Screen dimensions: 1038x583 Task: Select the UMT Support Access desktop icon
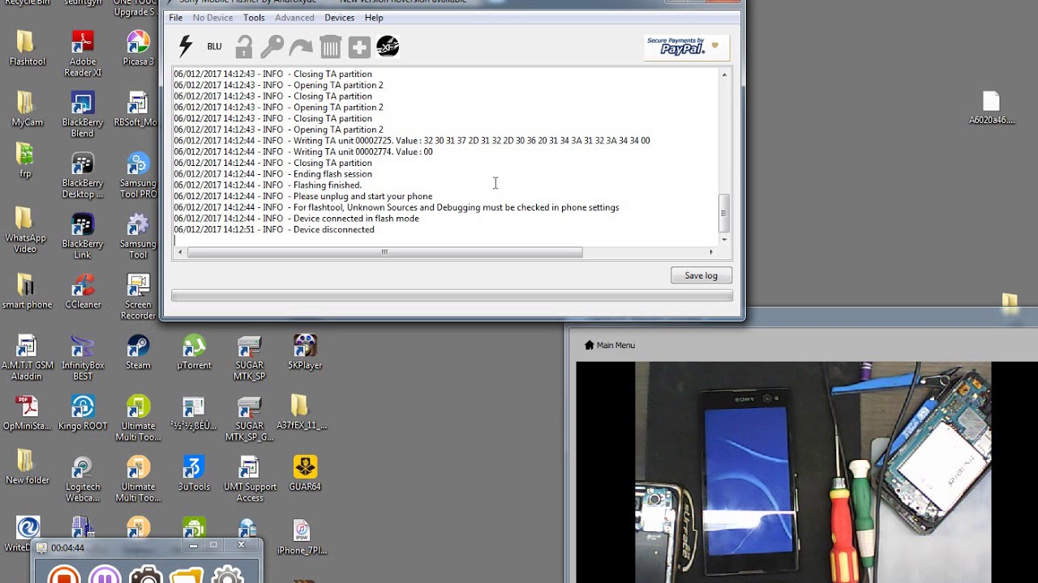click(x=250, y=479)
